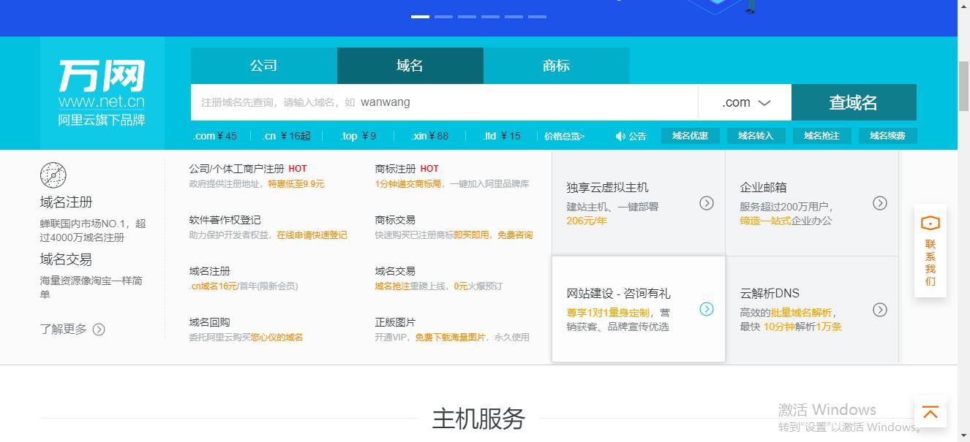Click the circled arrow beside 云解析DNS
This screenshot has width=970, height=442.
[x=880, y=310]
